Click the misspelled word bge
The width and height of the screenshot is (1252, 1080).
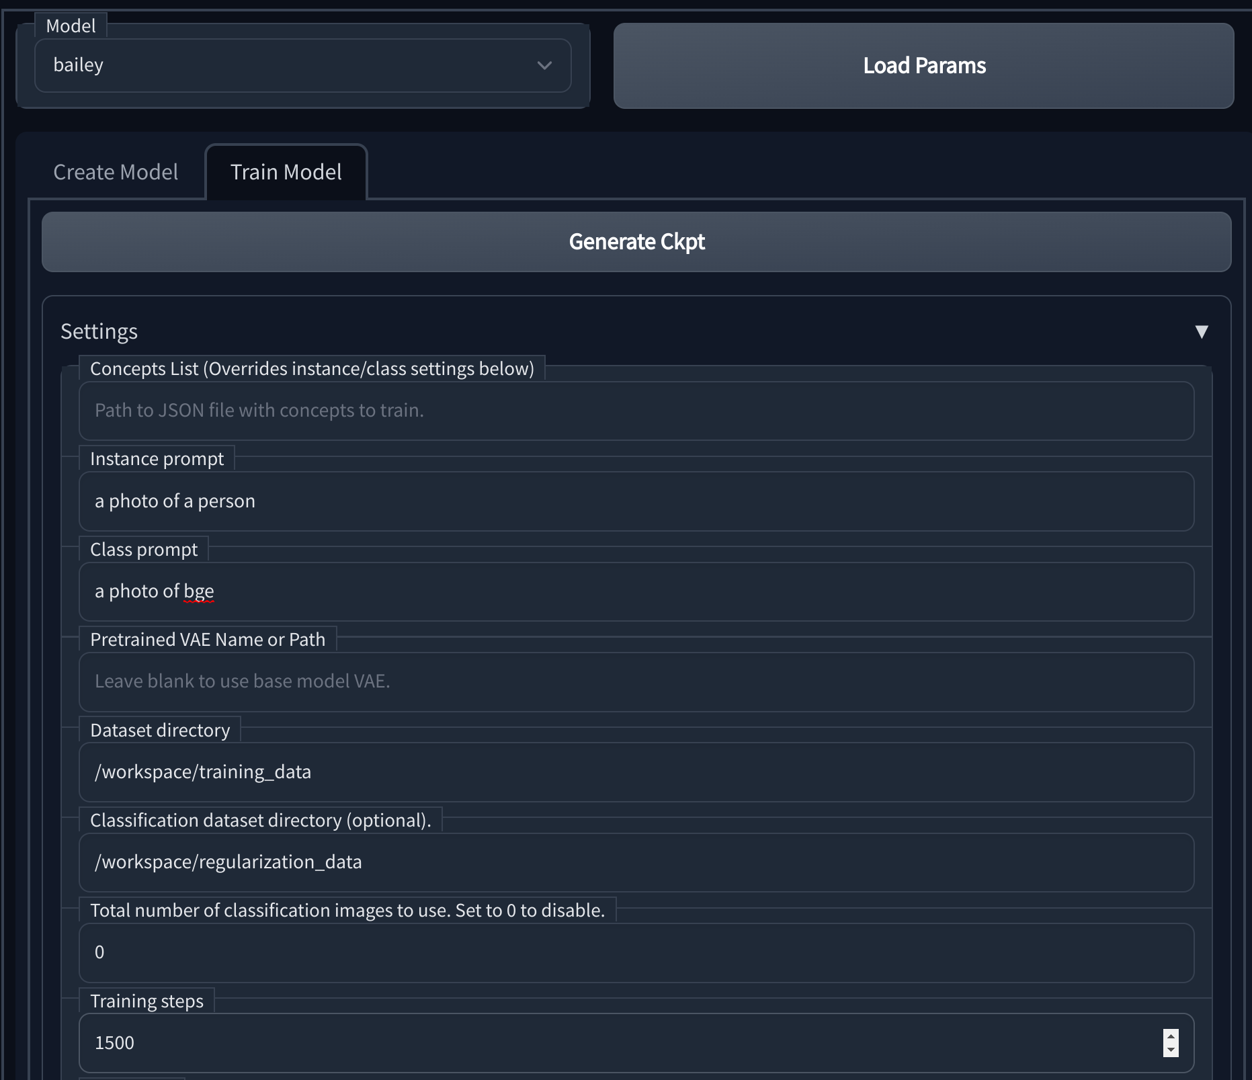[199, 591]
